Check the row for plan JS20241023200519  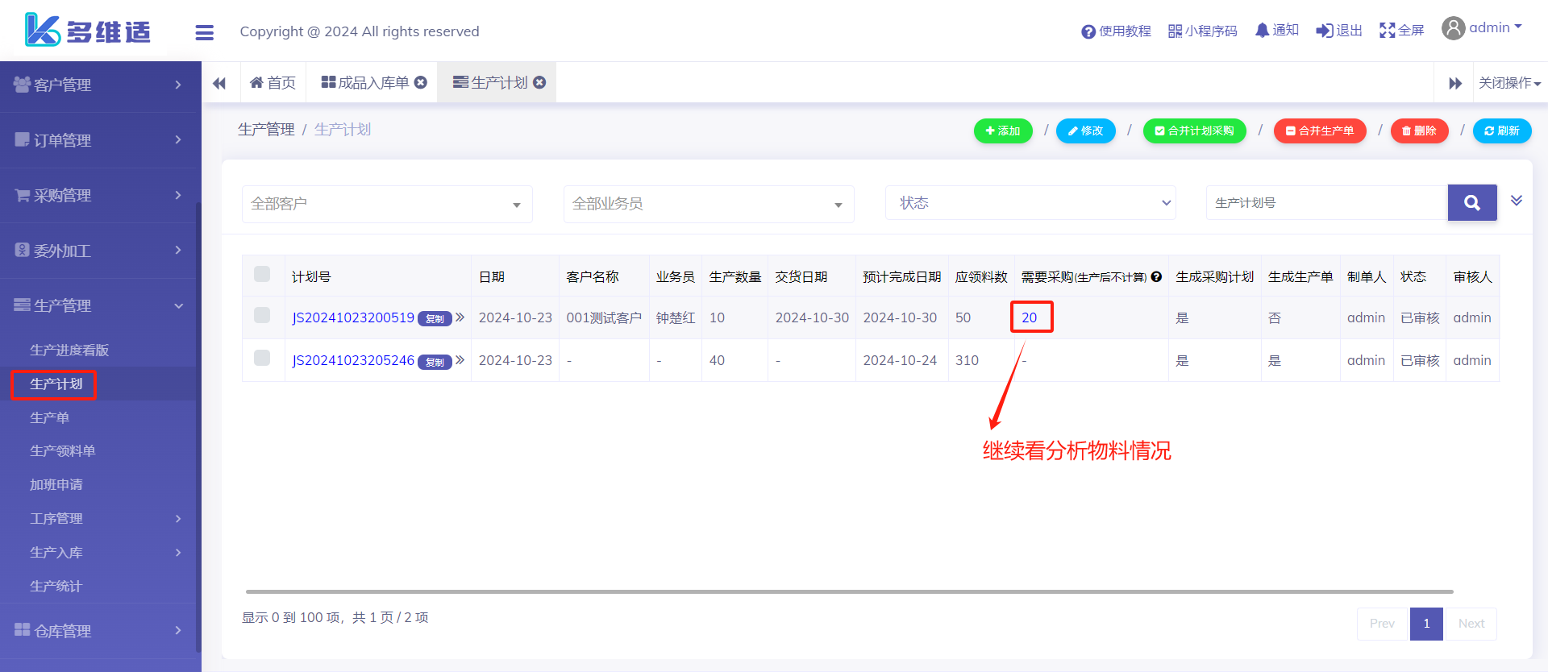tap(262, 315)
